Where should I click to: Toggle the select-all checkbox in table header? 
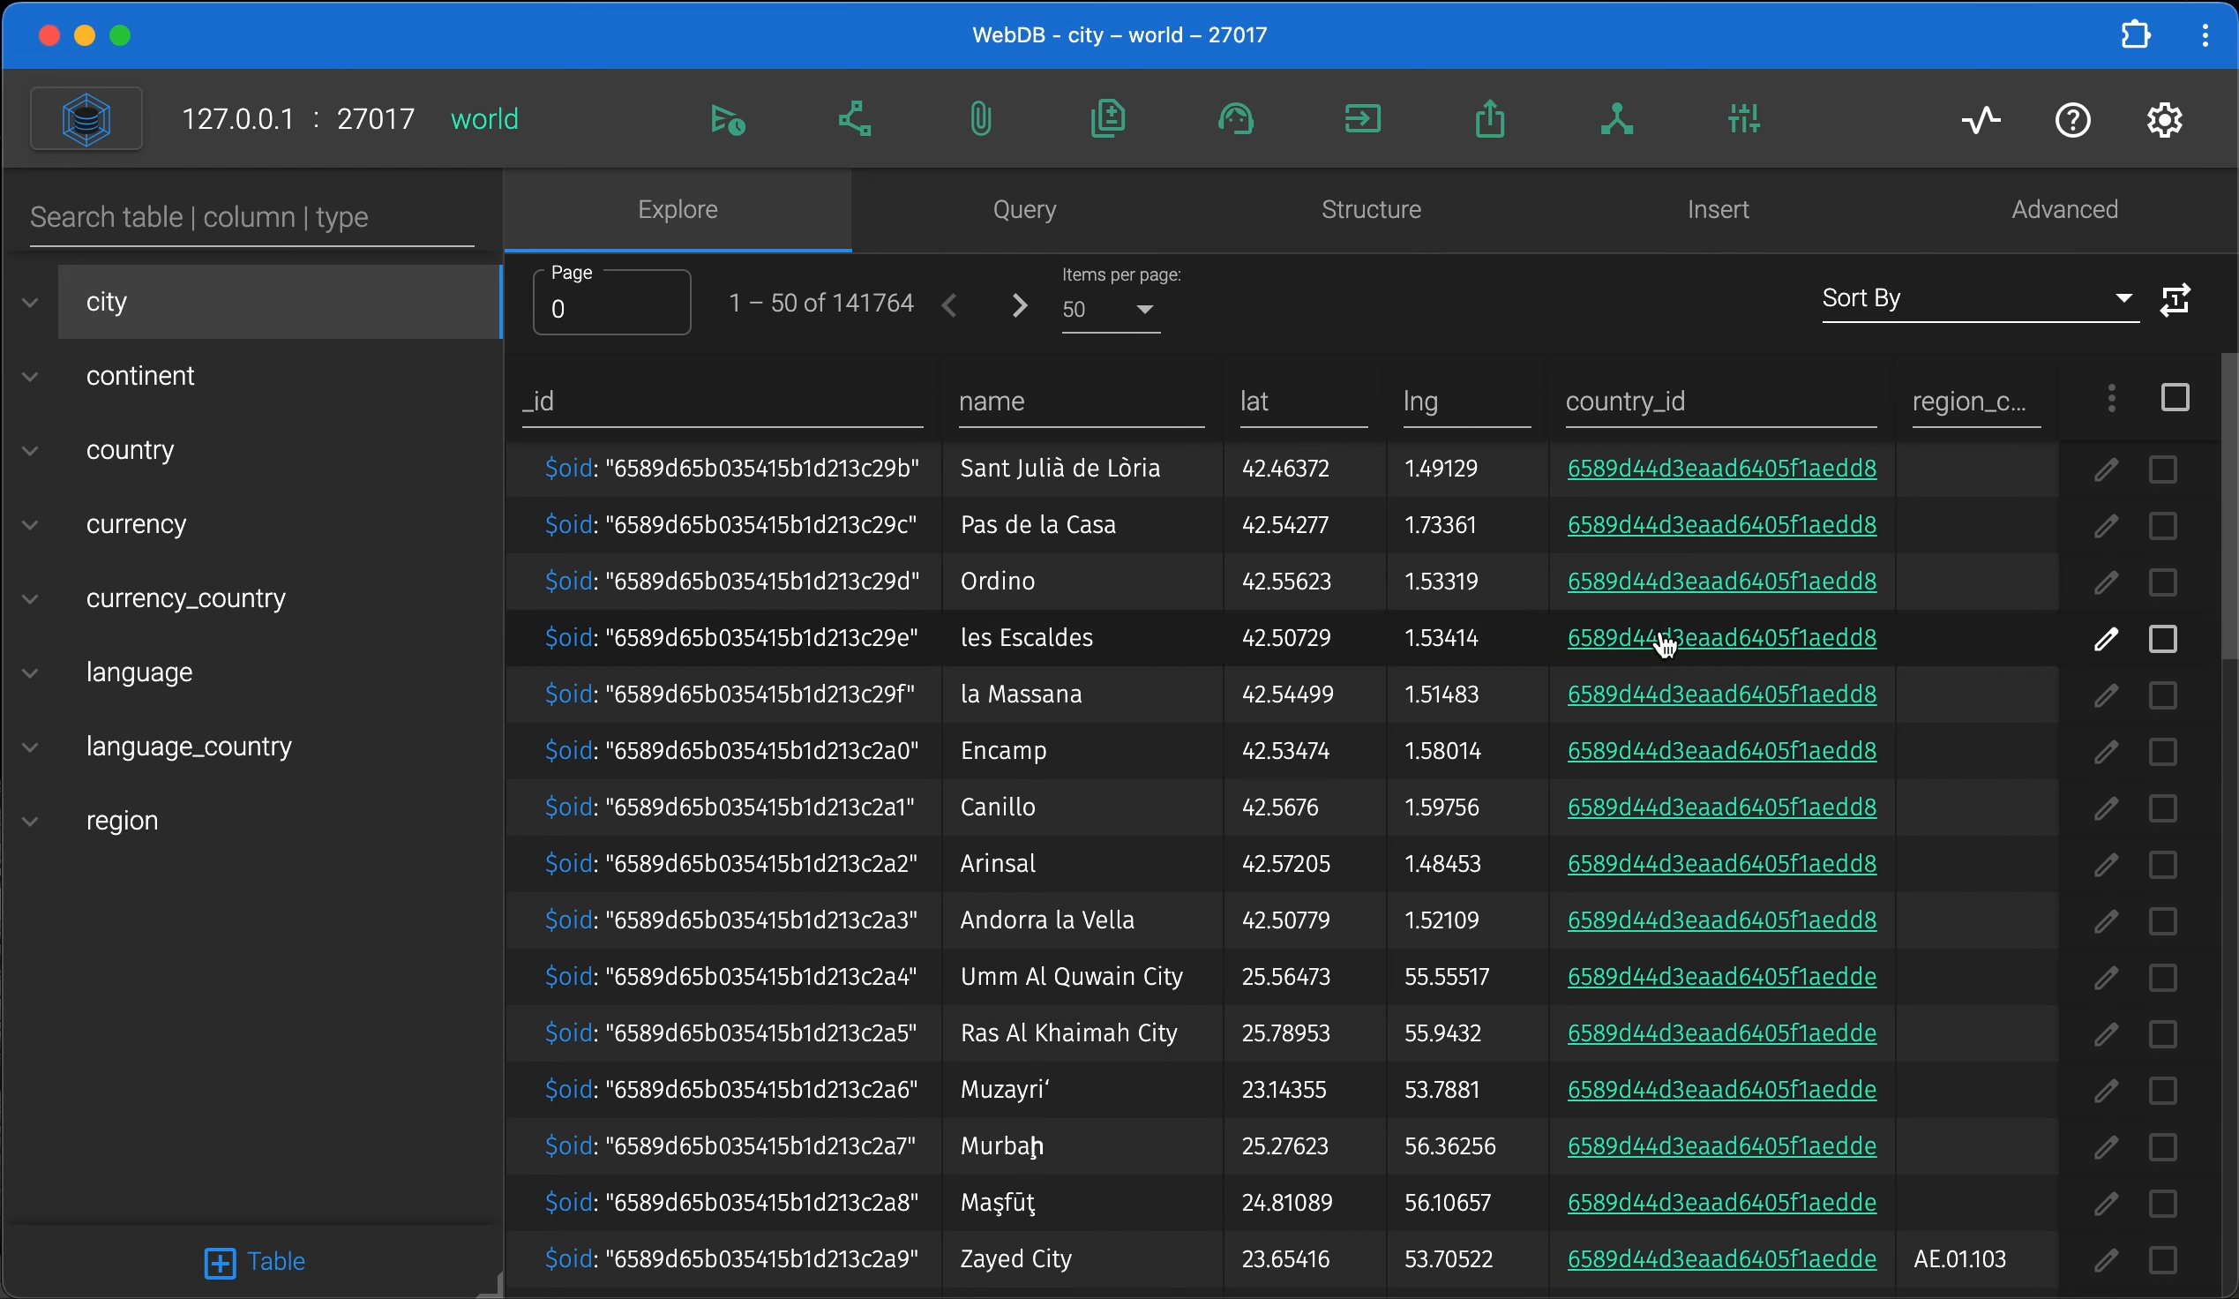[x=2174, y=398]
